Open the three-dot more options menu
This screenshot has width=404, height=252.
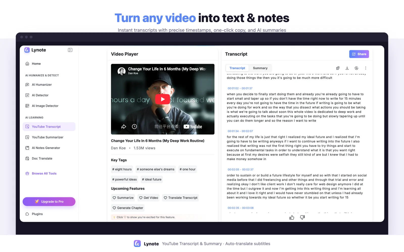[x=366, y=68]
